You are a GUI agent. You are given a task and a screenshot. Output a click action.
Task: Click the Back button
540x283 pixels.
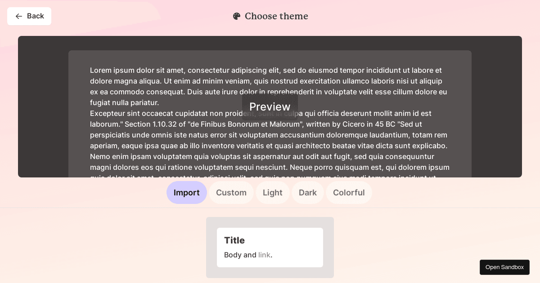[x=29, y=16]
